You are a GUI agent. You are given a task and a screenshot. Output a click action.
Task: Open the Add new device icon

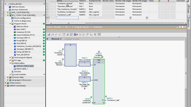coord(10,7)
